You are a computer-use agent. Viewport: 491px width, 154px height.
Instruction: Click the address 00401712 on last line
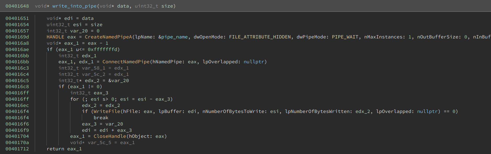(17, 149)
